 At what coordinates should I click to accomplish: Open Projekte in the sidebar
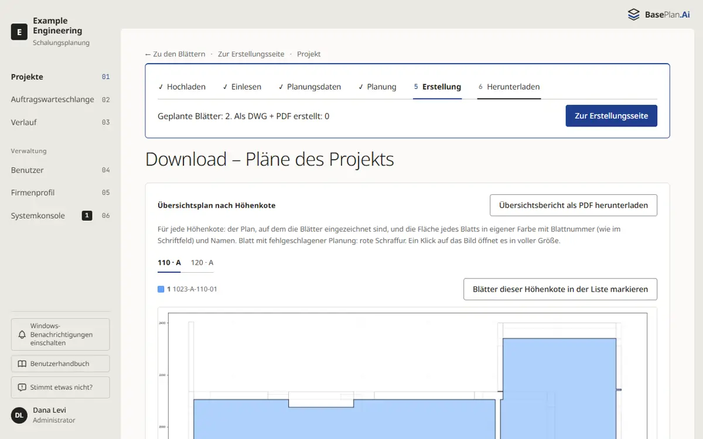tap(60, 77)
